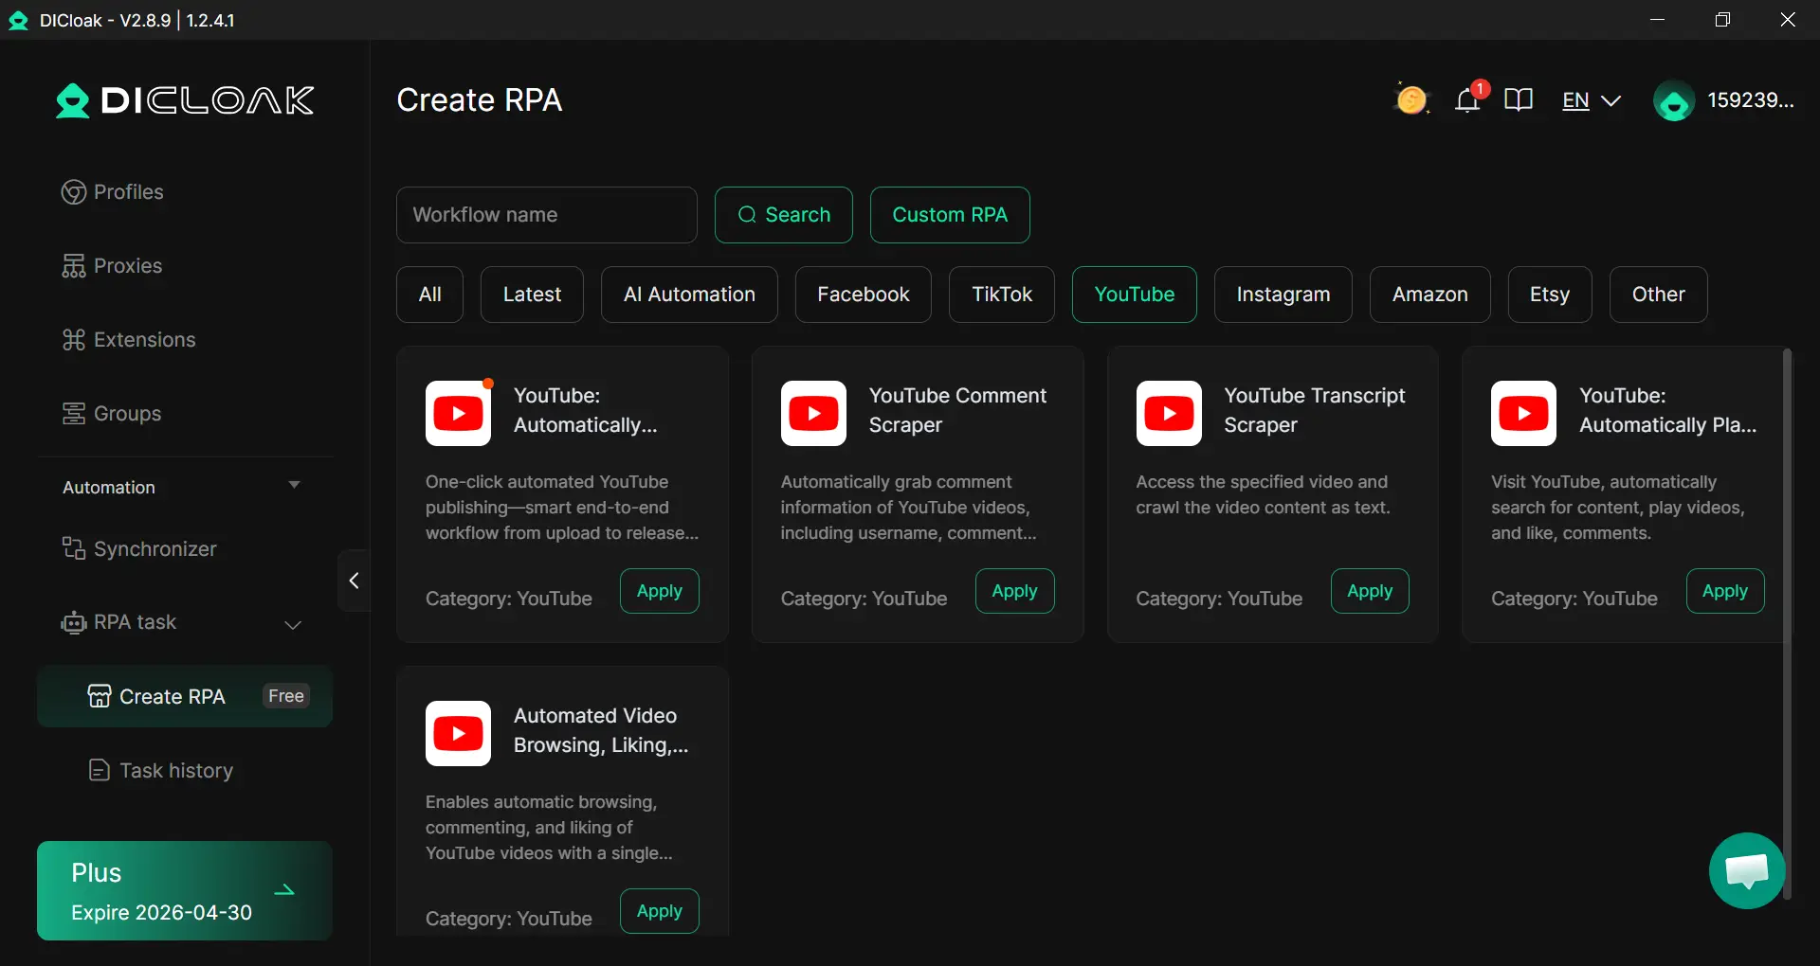Viewport: 1820px width, 966px height.
Task: Click the vertical scrollbar of the workflow list
Action: 1787,625
